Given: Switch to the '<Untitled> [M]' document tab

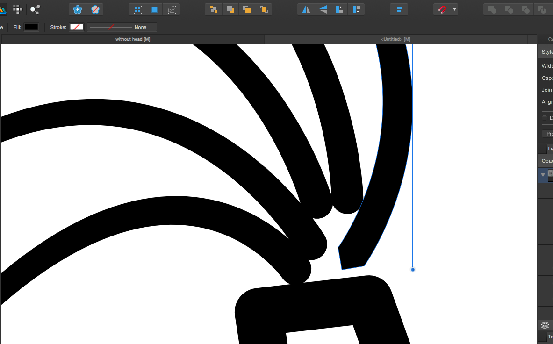Looking at the screenshot, I should (395, 39).
